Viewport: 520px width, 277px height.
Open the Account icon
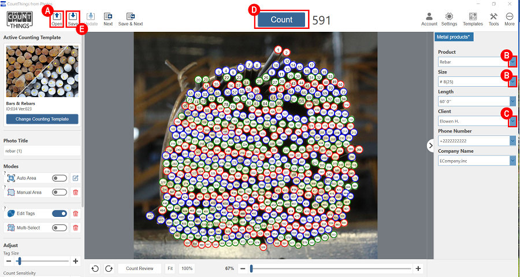pyautogui.click(x=429, y=17)
